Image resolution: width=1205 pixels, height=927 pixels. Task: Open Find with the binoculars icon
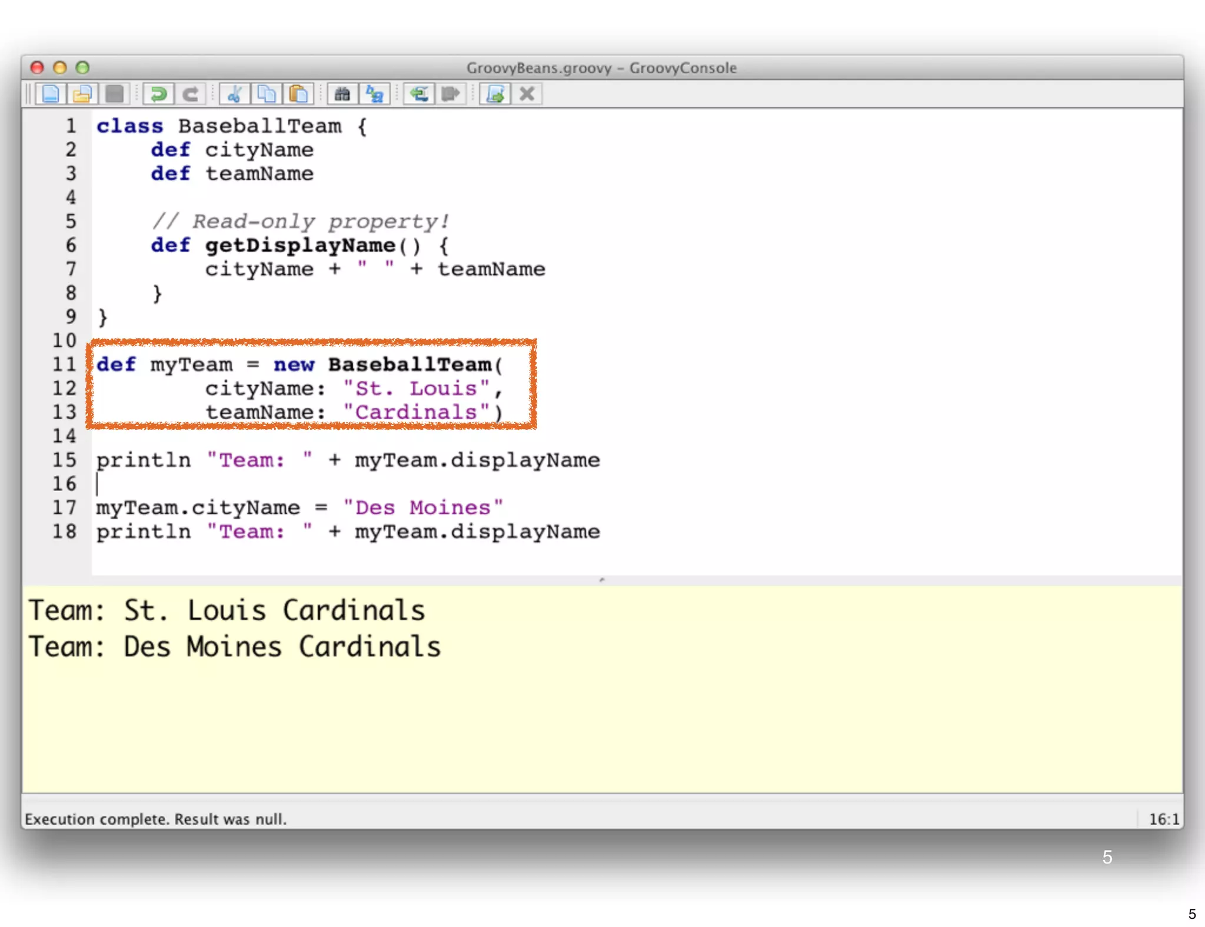click(x=342, y=94)
